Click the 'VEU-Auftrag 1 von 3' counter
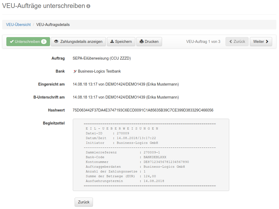 click(203, 42)
